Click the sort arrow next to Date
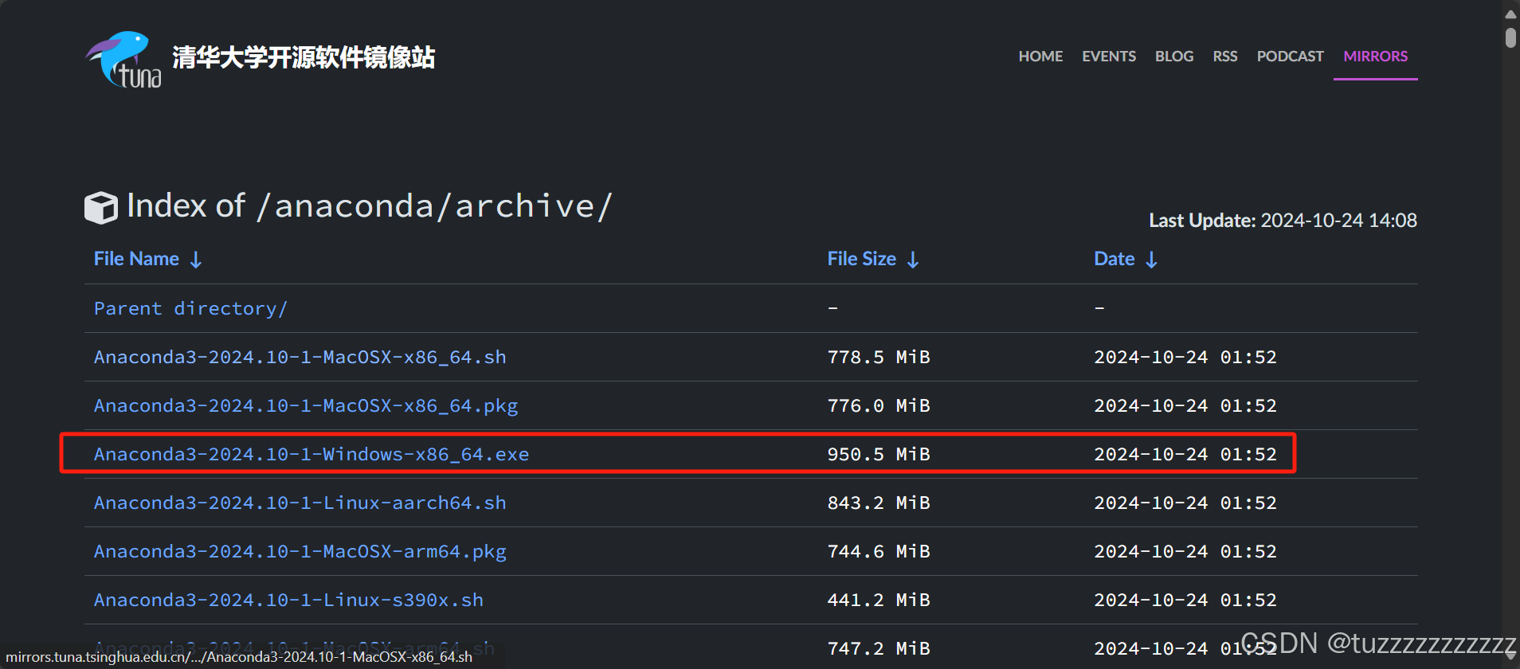 coord(1151,260)
